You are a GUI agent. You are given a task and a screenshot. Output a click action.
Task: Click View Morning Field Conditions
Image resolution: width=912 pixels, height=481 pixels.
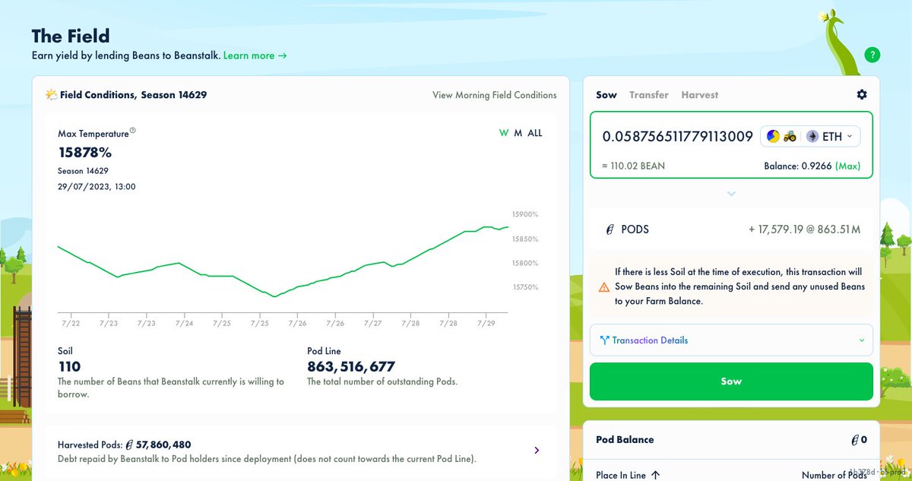coord(495,95)
